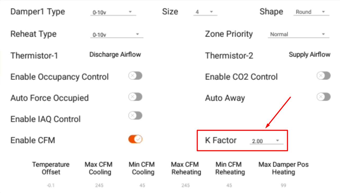This screenshot has width=340, height=193.
Task: Open the K Factor dropdown
Action: pos(266,141)
